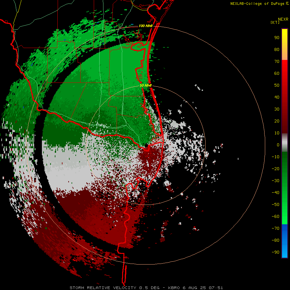The height and width of the screenshot is (290, 290).
Task: Click the -50 value on the velocity scale
Action: (275, 204)
